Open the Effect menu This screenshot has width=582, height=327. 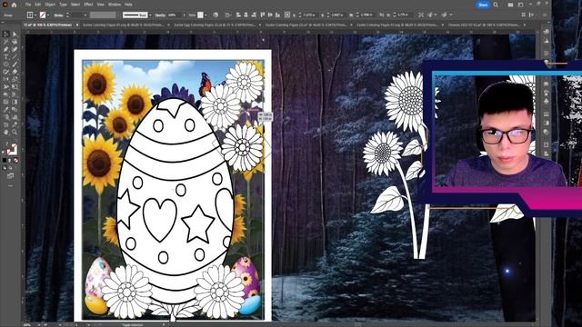pyautogui.click(x=88, y=5)
